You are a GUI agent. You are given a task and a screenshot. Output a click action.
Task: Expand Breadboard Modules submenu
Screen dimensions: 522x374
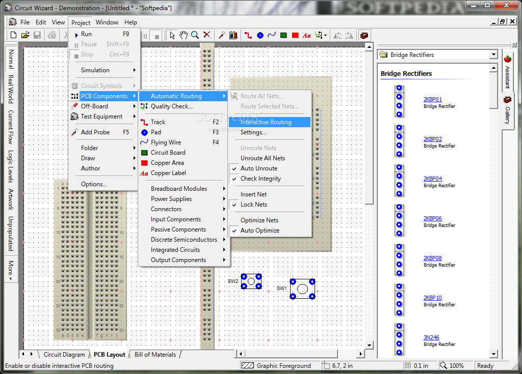point(183,189)
